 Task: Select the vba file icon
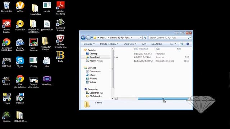(47, 62)
